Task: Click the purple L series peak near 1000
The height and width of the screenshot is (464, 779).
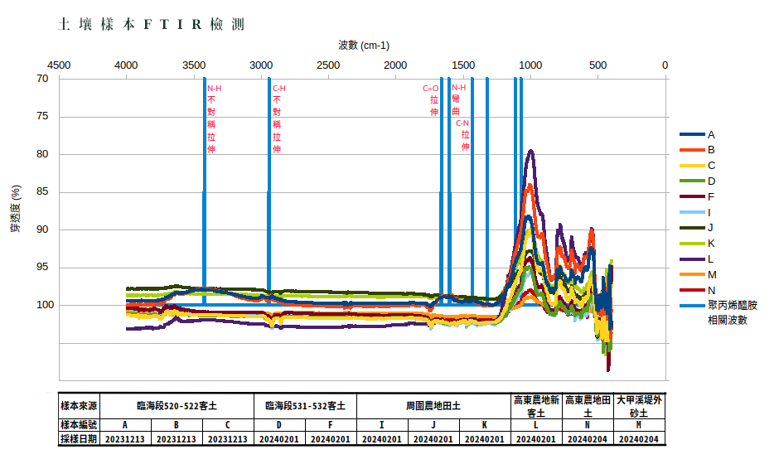Action: [x=531, y=151]
